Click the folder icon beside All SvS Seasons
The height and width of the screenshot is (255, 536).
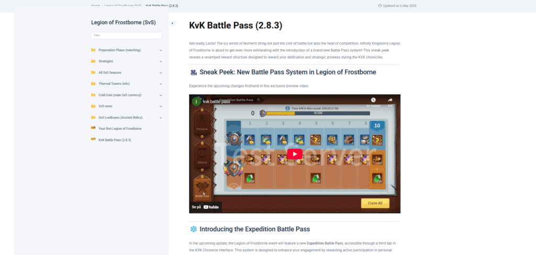93,72
